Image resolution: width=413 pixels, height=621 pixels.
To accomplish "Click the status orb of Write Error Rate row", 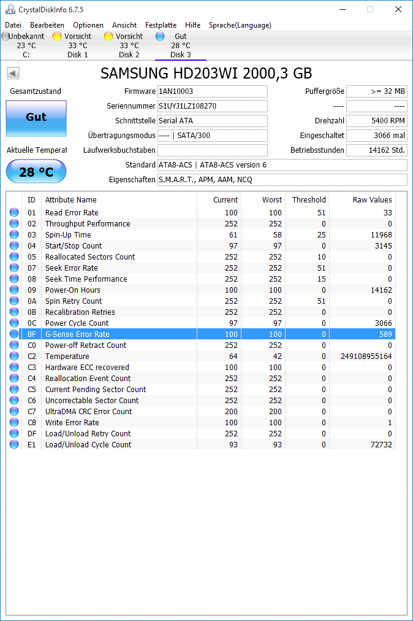I will click(x=14, y=423).
